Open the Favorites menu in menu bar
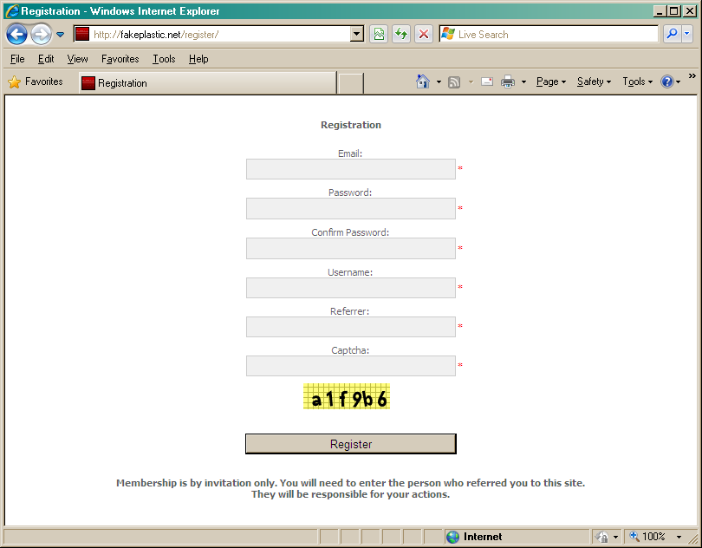The height and width of the screenshot is (548, 702). (x=120, y=59)
